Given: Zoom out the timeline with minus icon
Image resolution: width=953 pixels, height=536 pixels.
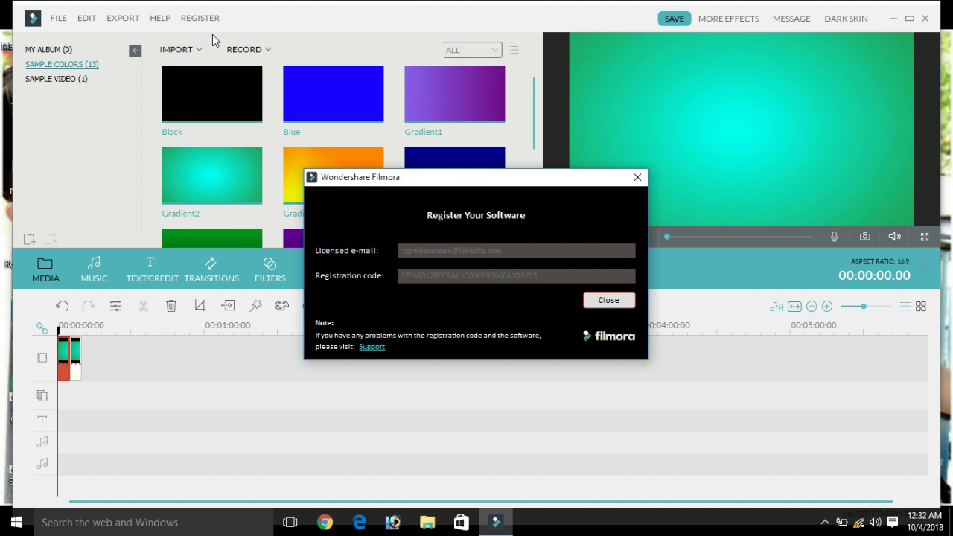Looking at the screenshot, I should [812, 307].
